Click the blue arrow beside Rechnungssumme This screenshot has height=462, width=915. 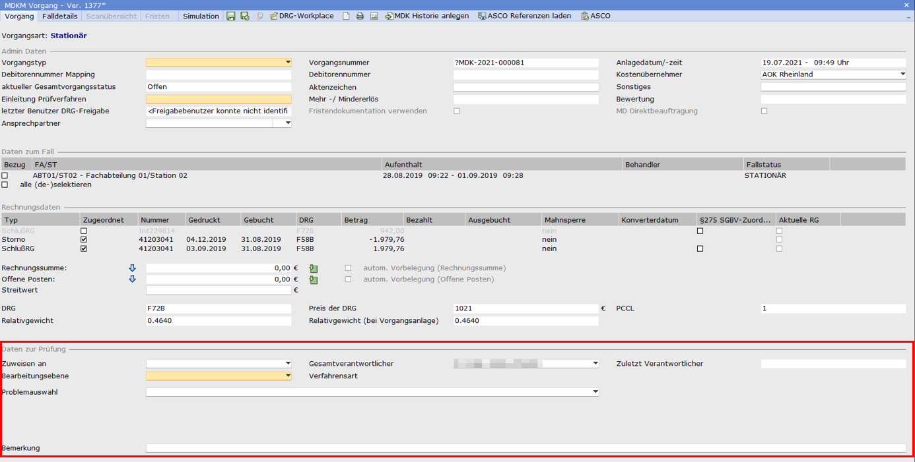tap(132, 268)
